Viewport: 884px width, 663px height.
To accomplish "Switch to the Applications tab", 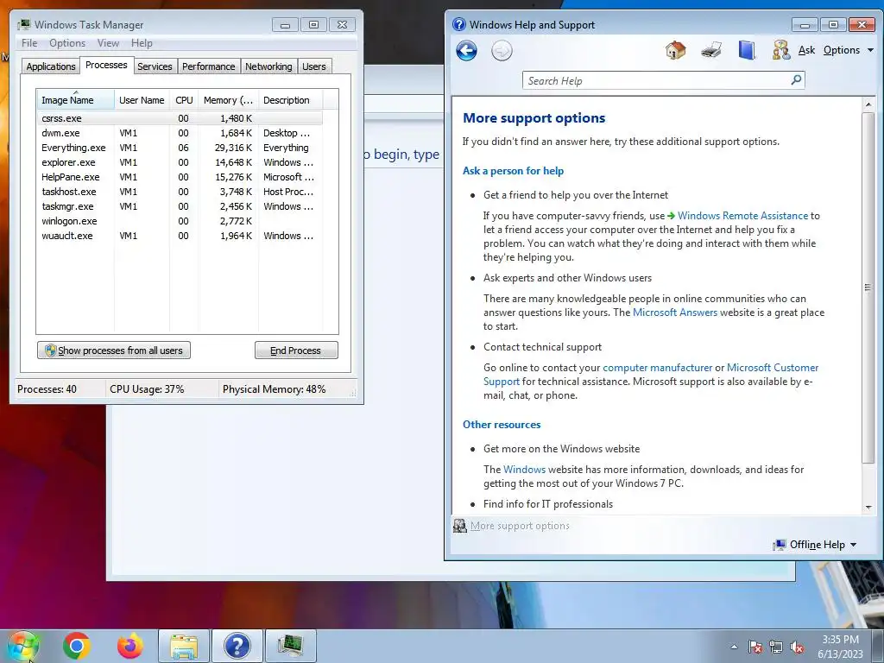I will (x=51, y=66).
